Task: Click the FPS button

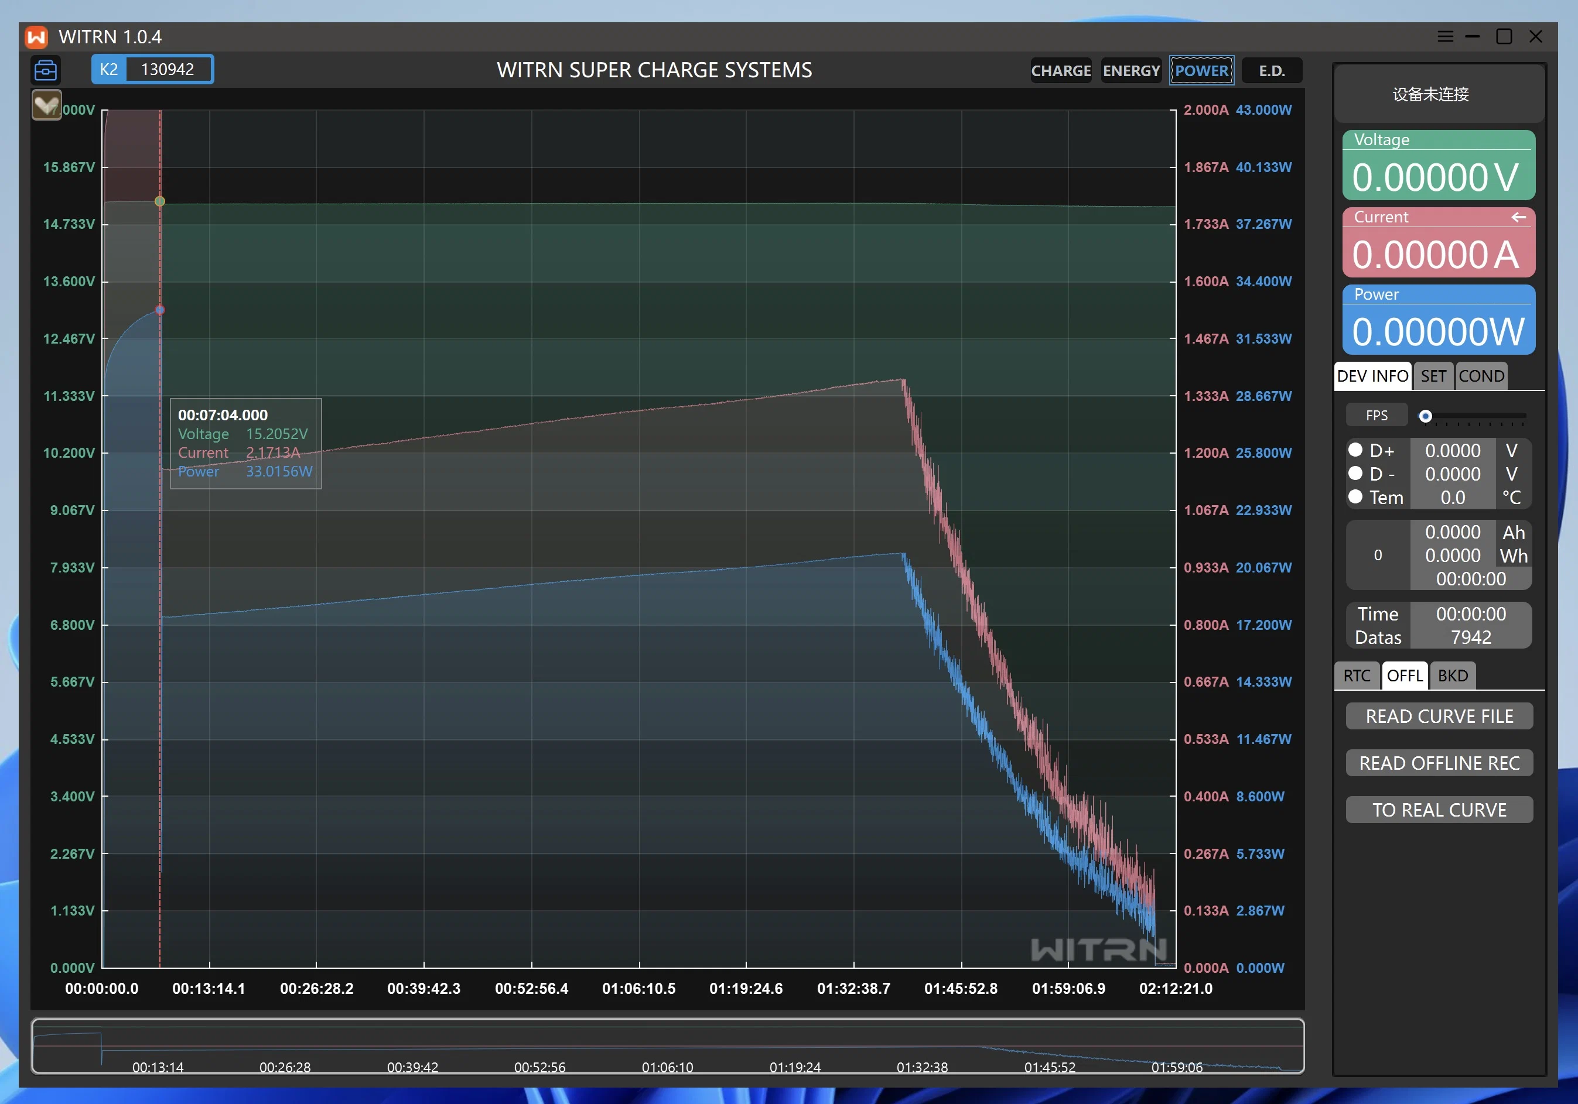Action: click(1377, 416)
